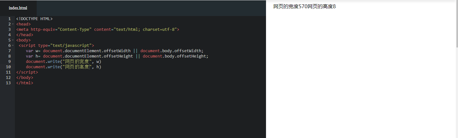Click the closing script tag
The height and width of the screenshot is (138, 458).
27,72
